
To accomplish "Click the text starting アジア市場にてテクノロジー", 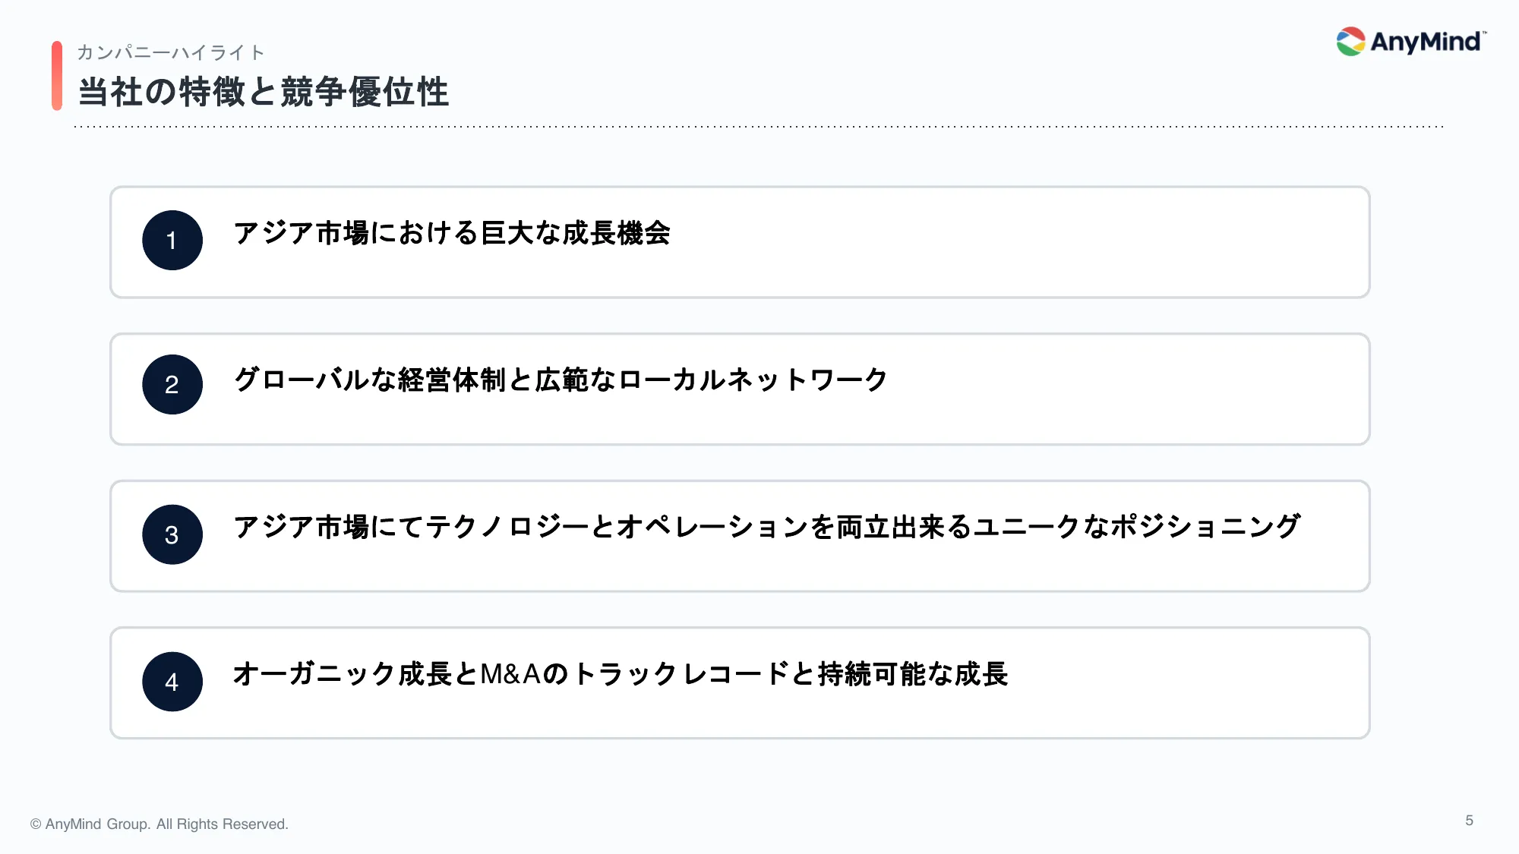I will (767, 527).
